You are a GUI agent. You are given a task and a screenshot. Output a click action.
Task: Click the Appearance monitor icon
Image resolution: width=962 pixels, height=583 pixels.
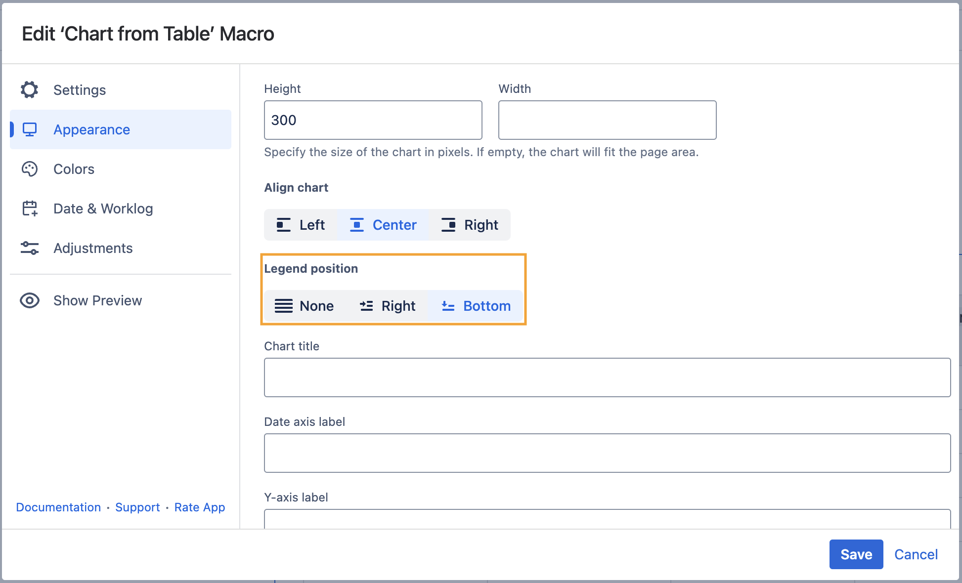tap(30, 129)
